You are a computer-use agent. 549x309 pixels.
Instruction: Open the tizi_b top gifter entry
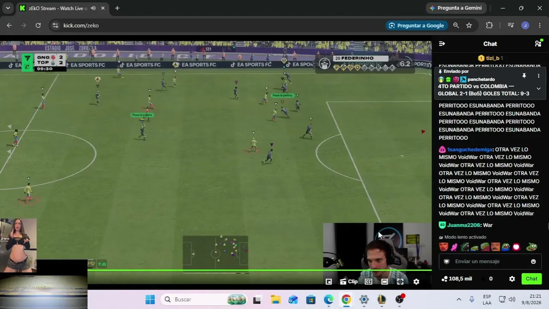point(490,58)
